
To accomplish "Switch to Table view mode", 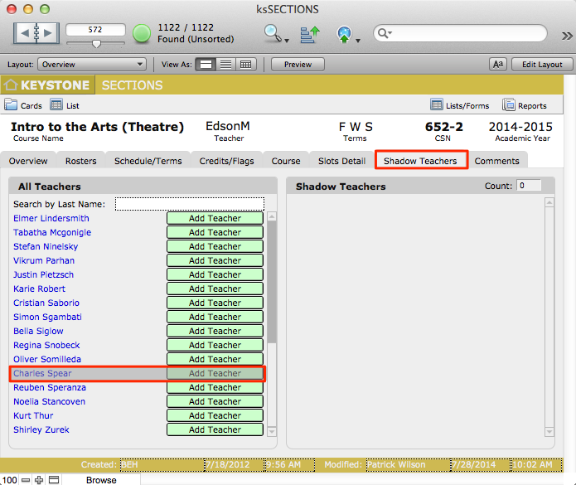I will [x=245, y=65].
